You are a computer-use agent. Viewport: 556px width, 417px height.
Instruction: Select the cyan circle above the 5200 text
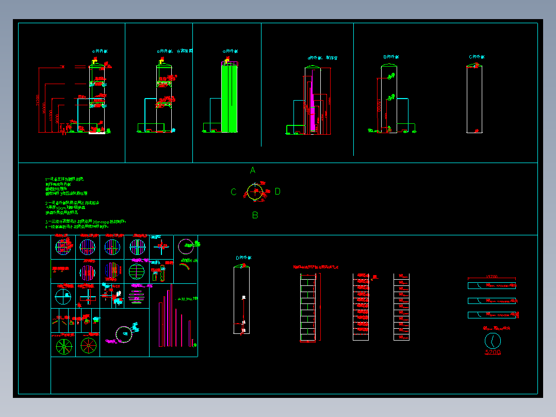pos(493,341)
